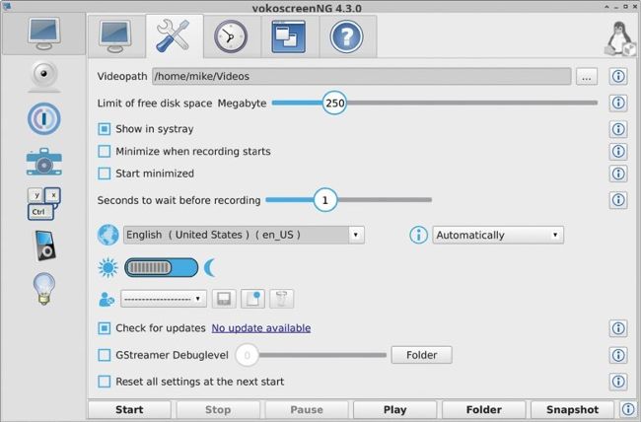Image resolution: width=641 pixels, height=422 pixels.
Task: Enable GStreamer Debuglevel checkbox
Action: pyautogui.click(x=105, y=355)
